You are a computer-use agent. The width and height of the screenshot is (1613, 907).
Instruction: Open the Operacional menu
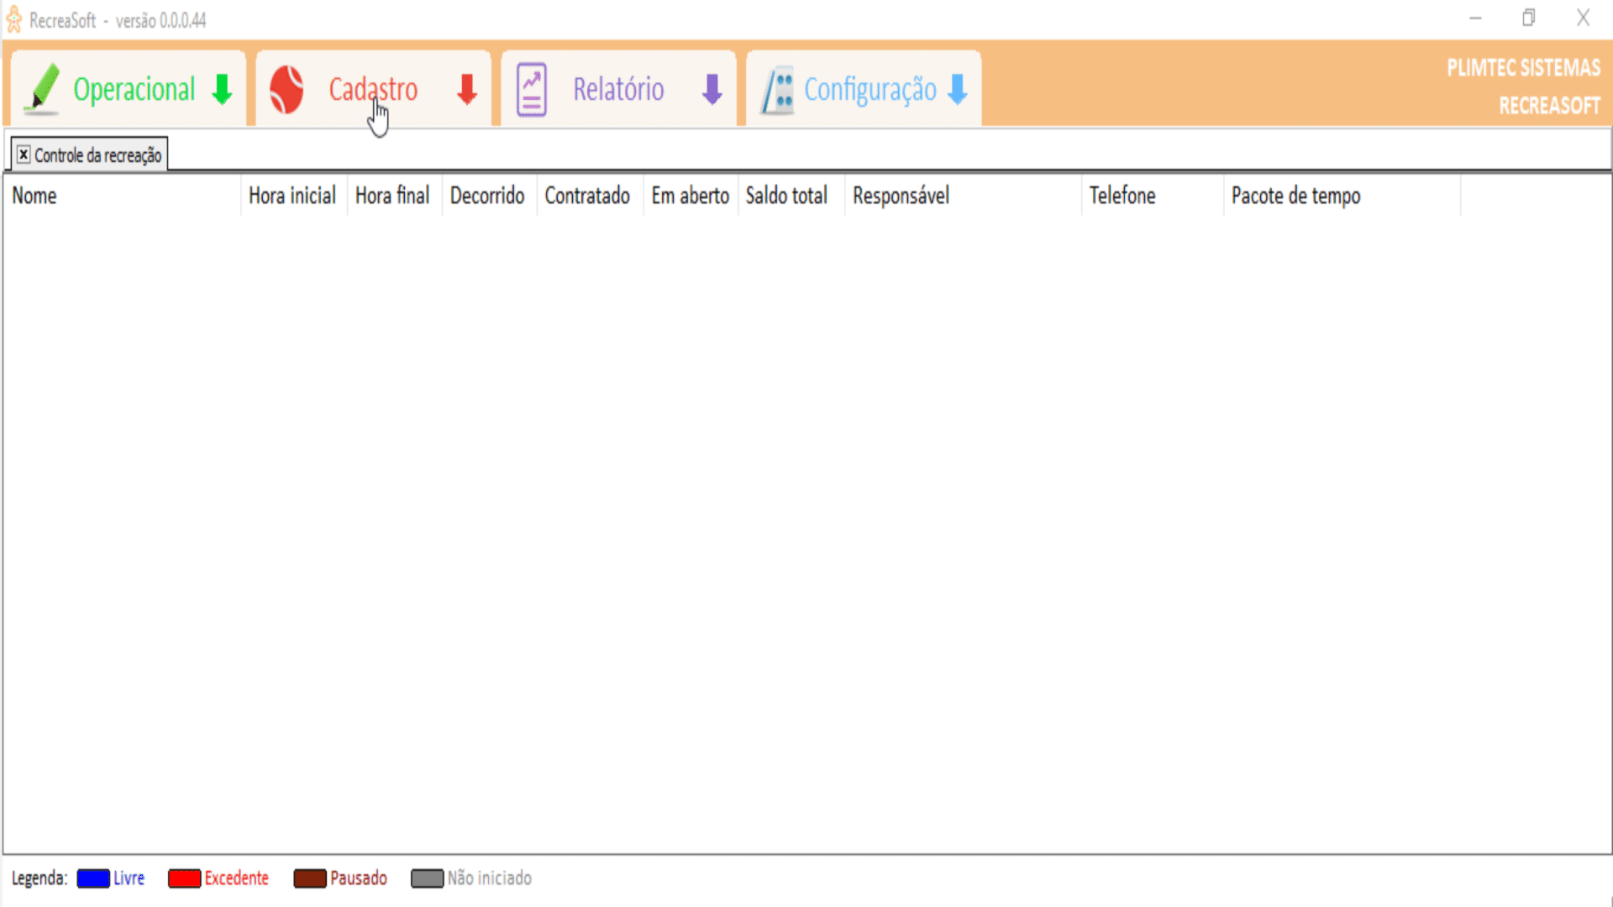129,89
